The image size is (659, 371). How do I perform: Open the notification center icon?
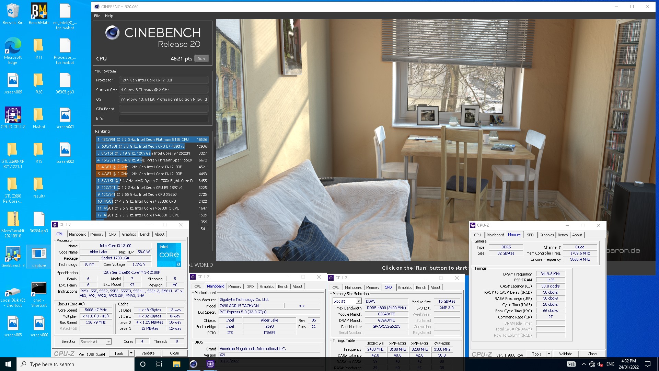coord(648,364)
